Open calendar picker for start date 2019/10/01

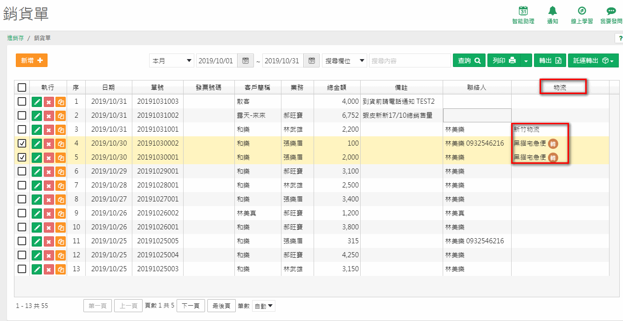[x=246, y=60]
